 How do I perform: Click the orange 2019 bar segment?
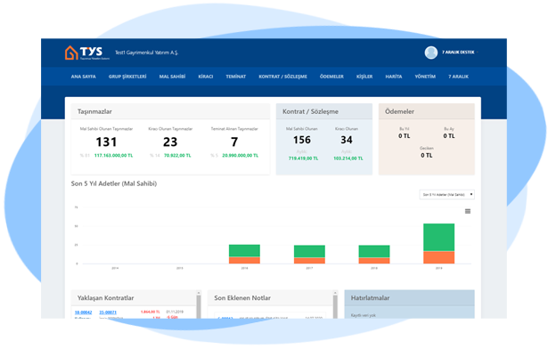pyautogui.click(x=439, y=257)
